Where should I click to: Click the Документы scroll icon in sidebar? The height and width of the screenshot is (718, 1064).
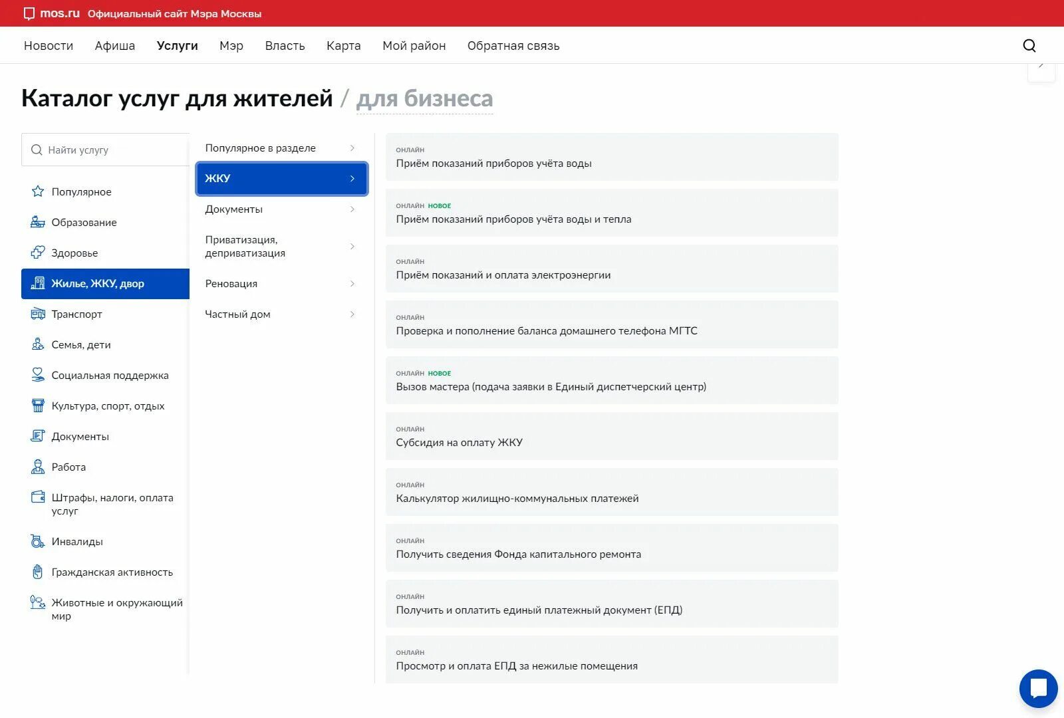click(38, 436)
